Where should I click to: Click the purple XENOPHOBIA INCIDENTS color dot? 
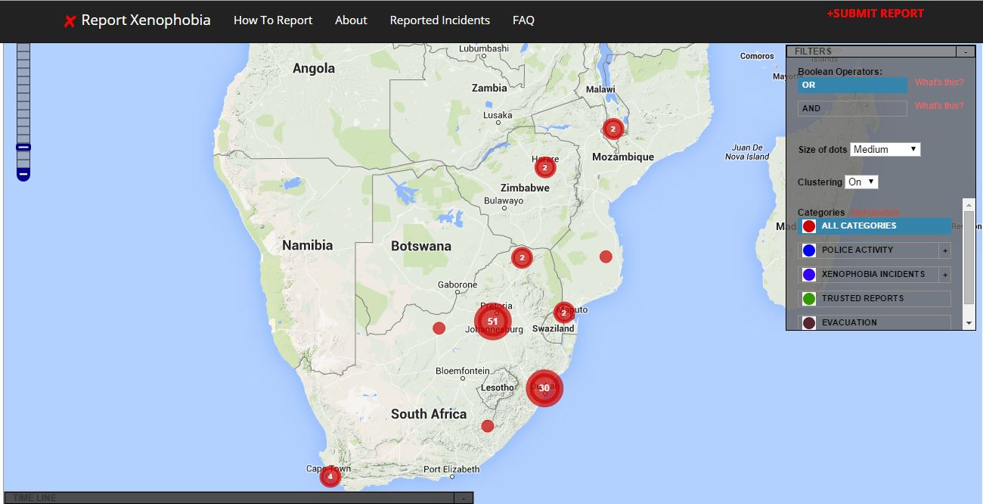pos(809,275)
